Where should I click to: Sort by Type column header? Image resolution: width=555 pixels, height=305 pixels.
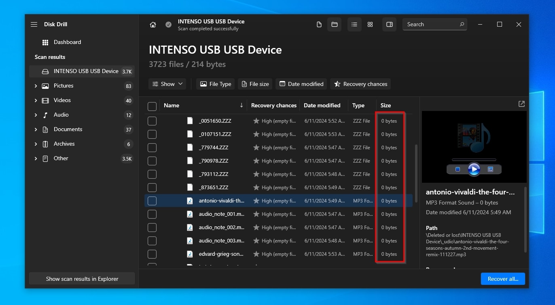358,105
